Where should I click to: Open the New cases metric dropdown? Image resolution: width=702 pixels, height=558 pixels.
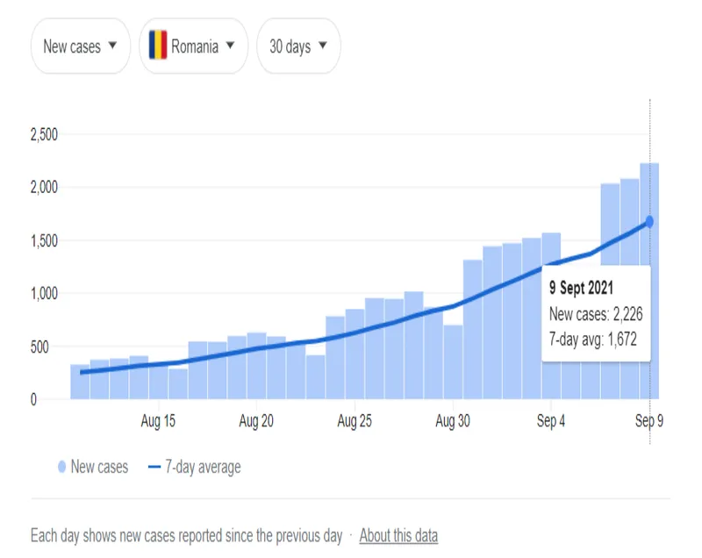[x=80, y=46]
